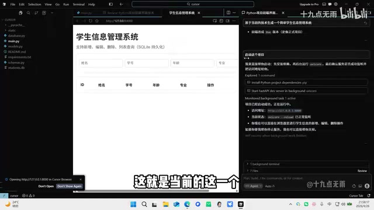Viewport: 374px width, 210px height.
Task: Reload the embedded browser page
Action: pos(91,21)
